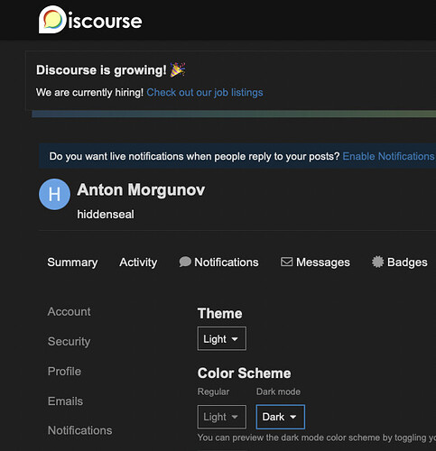Click the Discourse logo

click(90, 20)
